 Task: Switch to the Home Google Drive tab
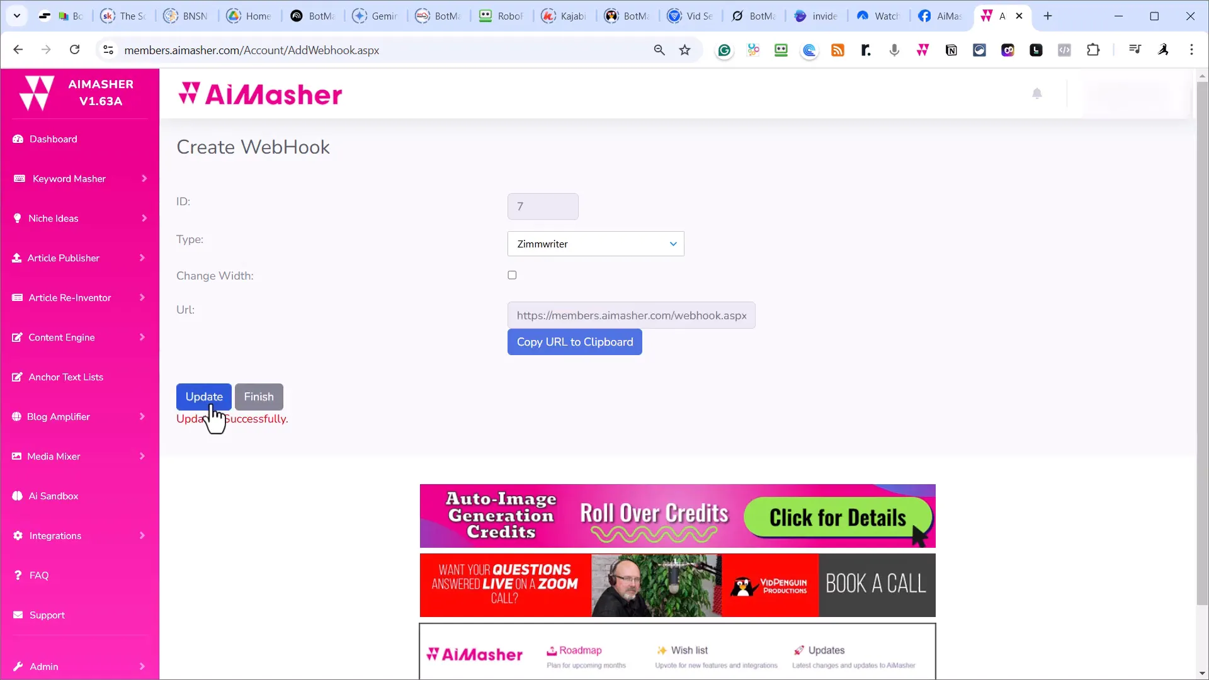249,16
